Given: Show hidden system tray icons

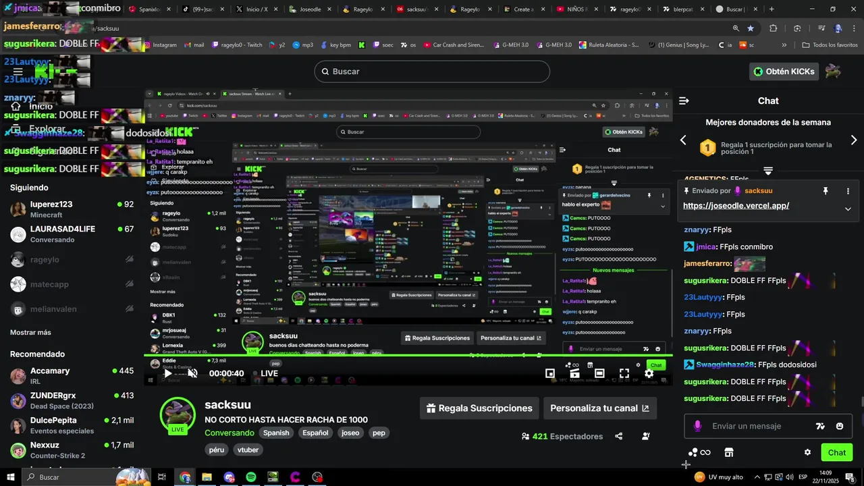Looking at the screenshot, I should coord(757,477).
